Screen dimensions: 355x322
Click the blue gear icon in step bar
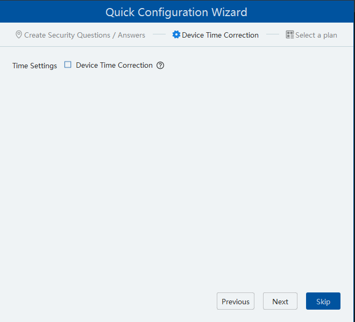coord(176,35)
